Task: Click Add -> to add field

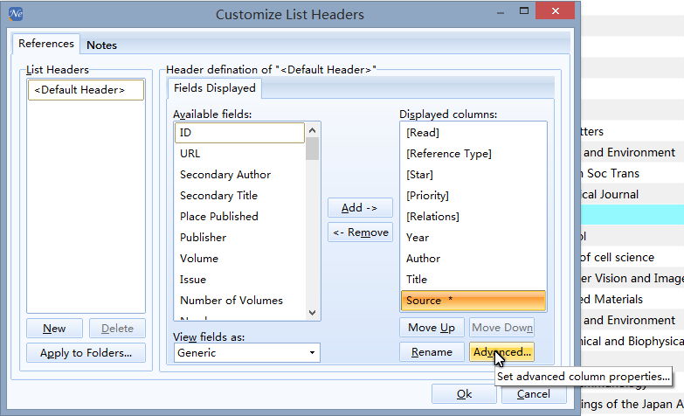Action: [x=360, y=208]
